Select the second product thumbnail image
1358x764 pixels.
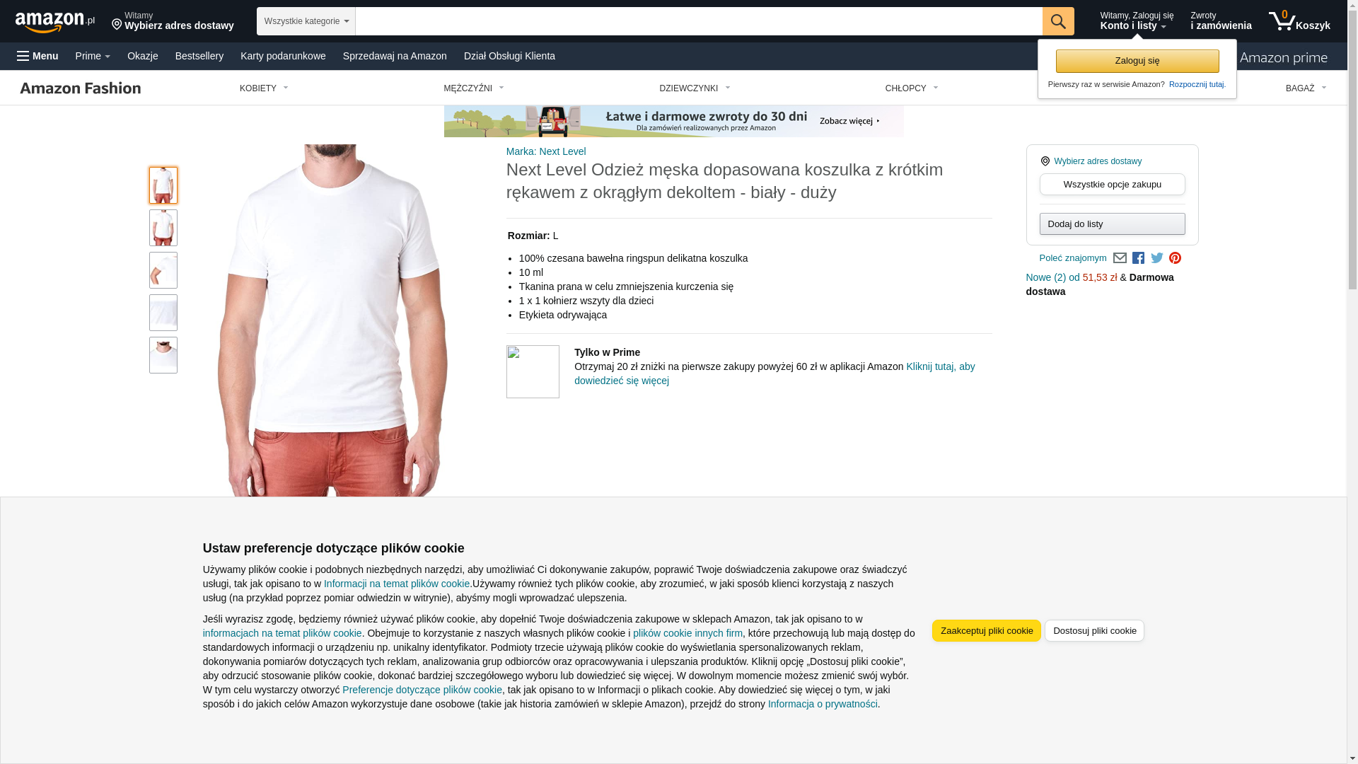[163, 228]
